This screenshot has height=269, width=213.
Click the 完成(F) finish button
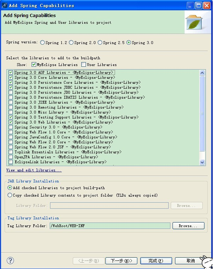[156, 261]
